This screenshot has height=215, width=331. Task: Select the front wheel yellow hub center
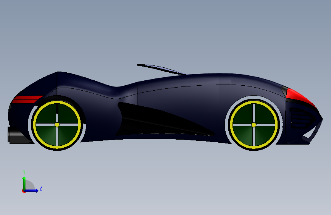(254, 125)
